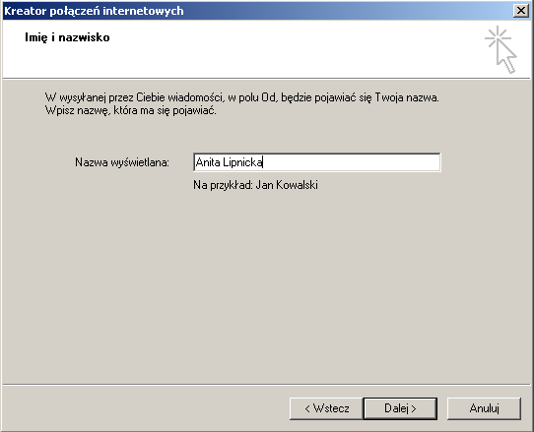Click the words Twoja nazwa in the description
The height and width of the screenshot is (432, 534).
point(406,97)
